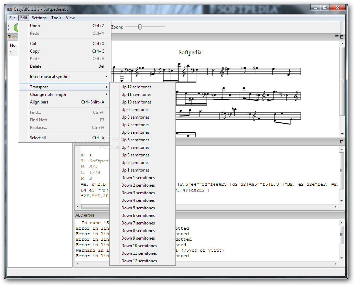Transpose Up 3 semitones

tap(143, 155)
